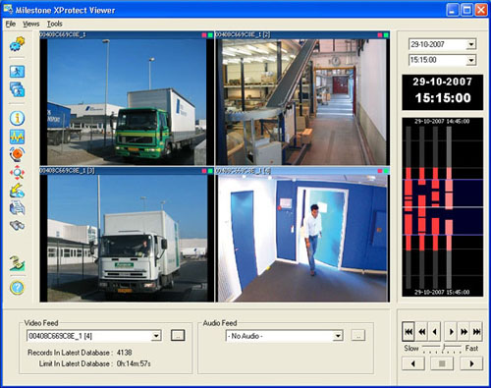Adjust the Slow to Fast speed slider

tap(443, 348)
